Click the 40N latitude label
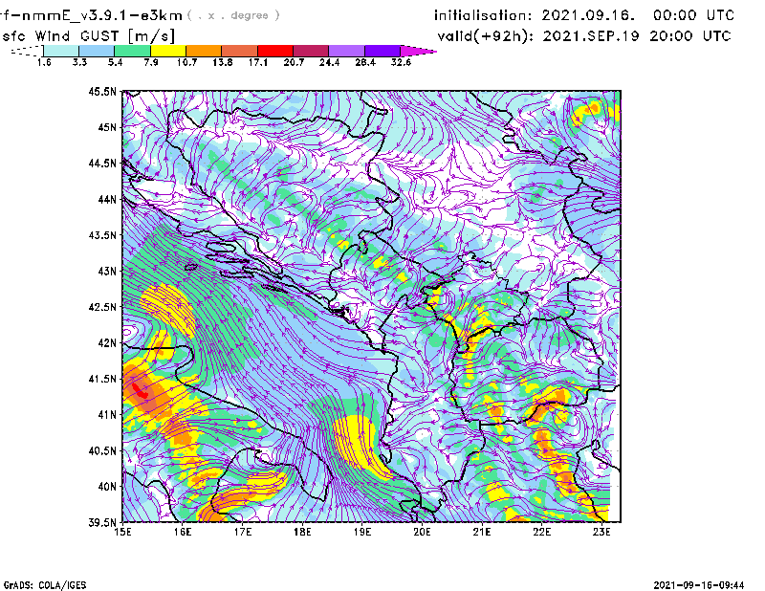765x591 pixels. [107, 487]
